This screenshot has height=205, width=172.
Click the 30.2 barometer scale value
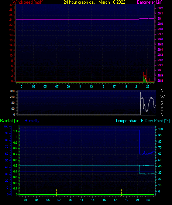pyautogui.click(x=160, y=8)
